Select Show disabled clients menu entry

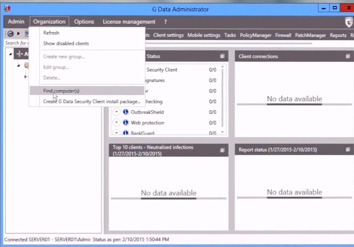[x=87, y=43]
